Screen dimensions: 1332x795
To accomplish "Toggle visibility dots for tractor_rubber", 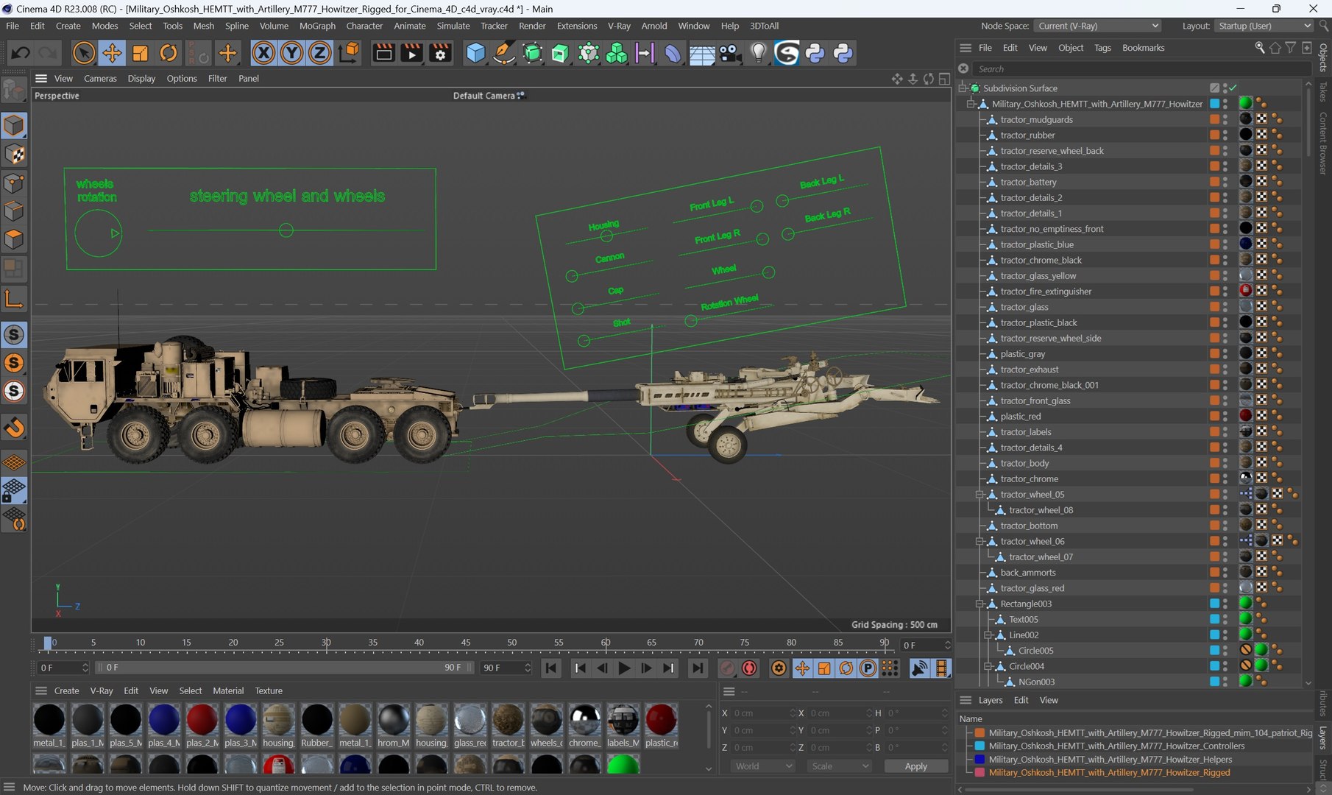I will [x=1225, y=135].
